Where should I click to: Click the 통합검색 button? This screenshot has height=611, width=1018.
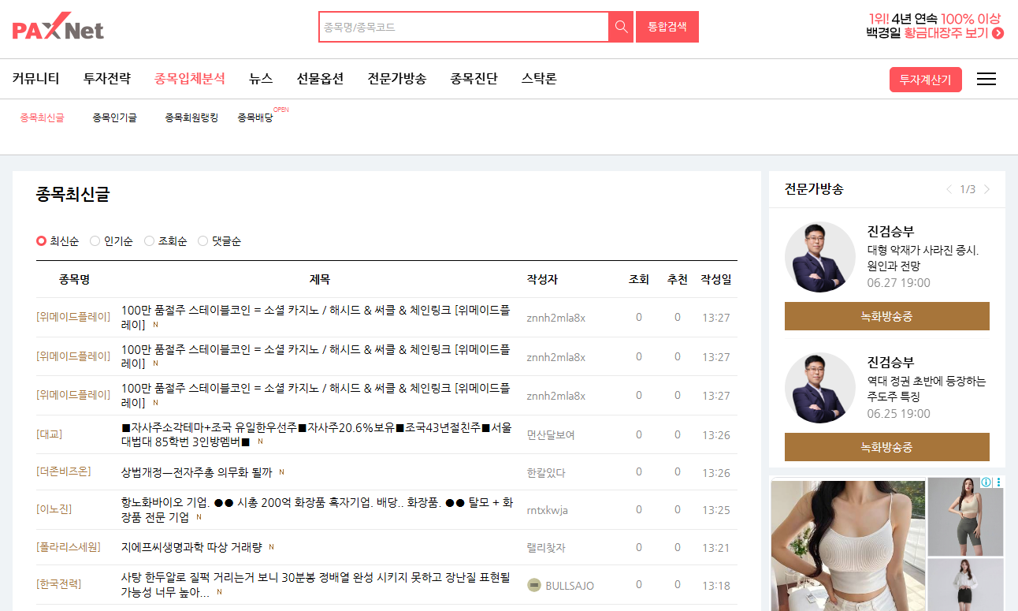pos(667,27)
